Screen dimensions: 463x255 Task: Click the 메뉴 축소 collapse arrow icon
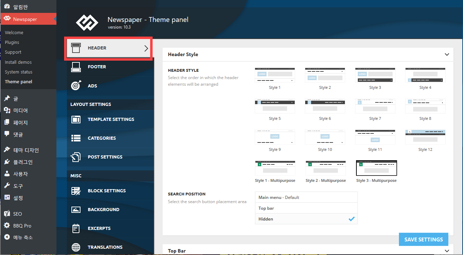[x=7, y=237]
